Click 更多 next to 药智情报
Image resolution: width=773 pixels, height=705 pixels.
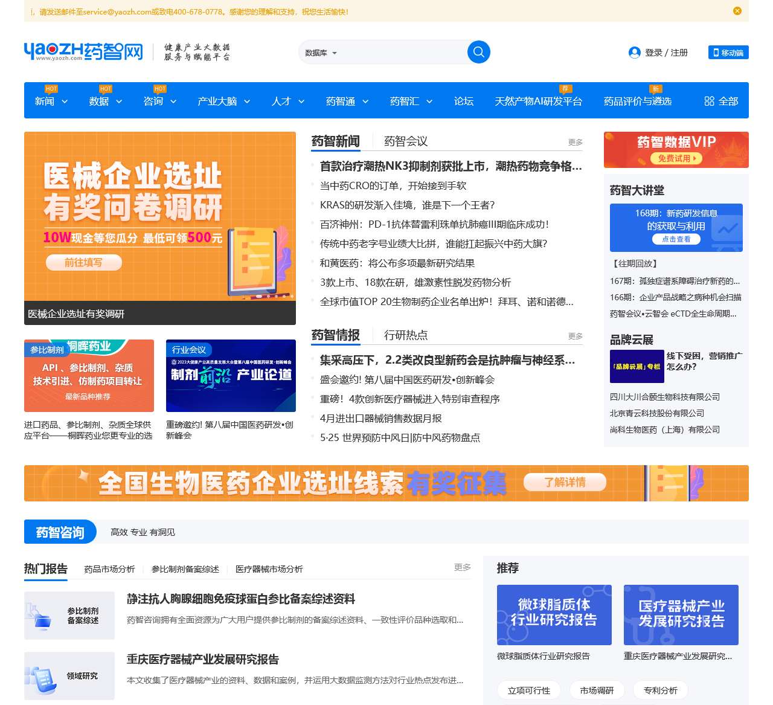[576, 336]
